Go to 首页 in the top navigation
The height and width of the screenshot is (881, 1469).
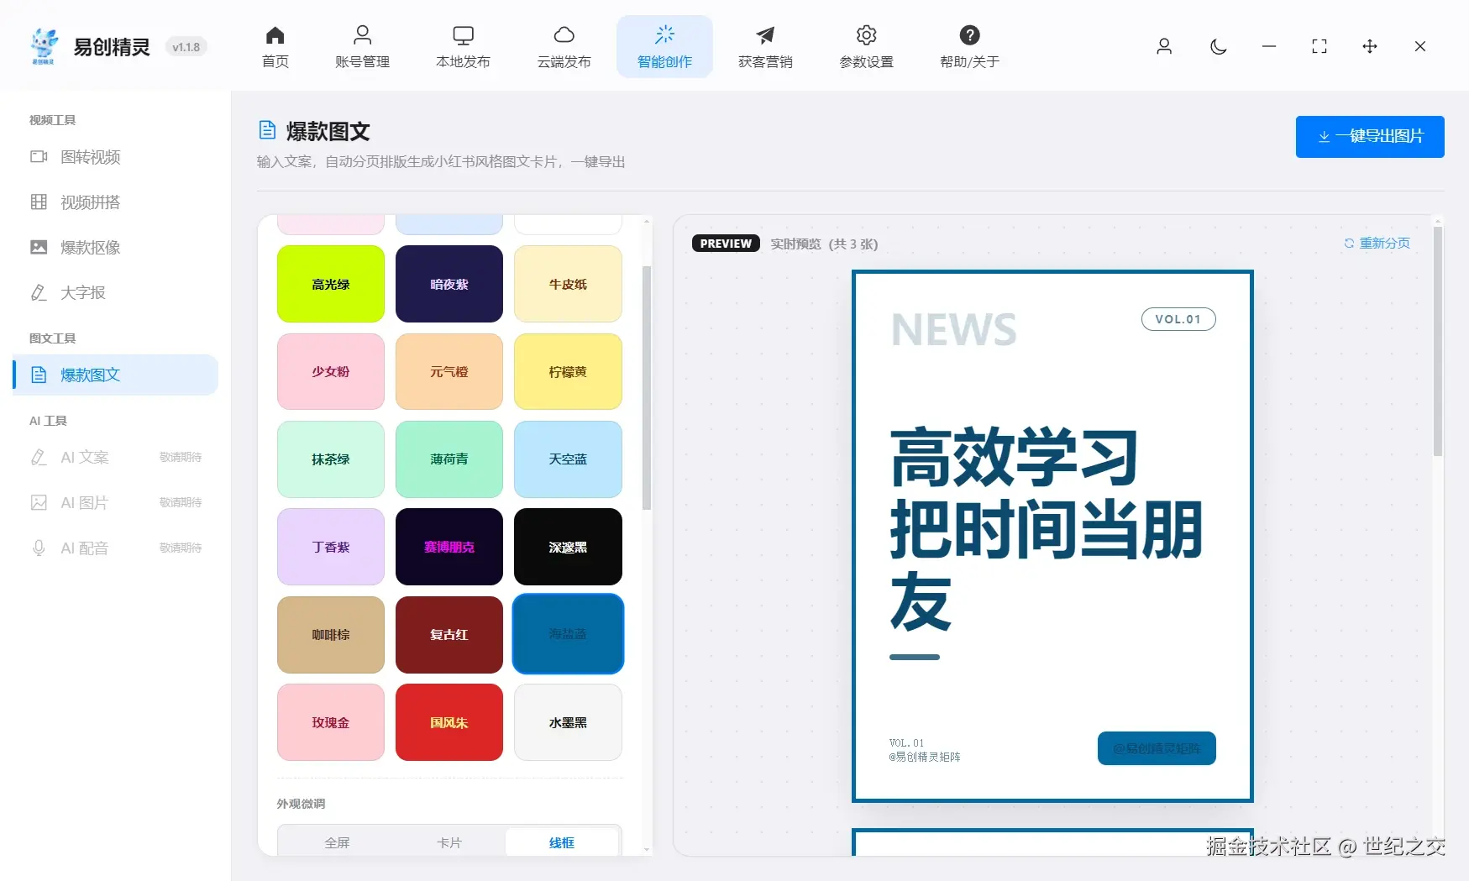275,46
